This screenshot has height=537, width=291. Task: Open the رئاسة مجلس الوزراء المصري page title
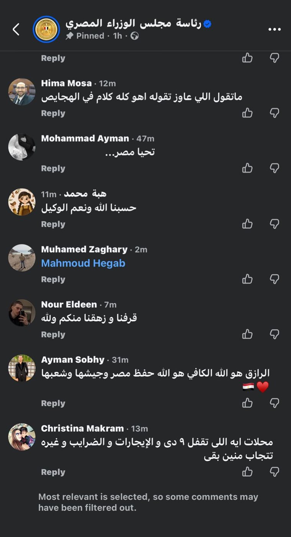tap(133, 24)
